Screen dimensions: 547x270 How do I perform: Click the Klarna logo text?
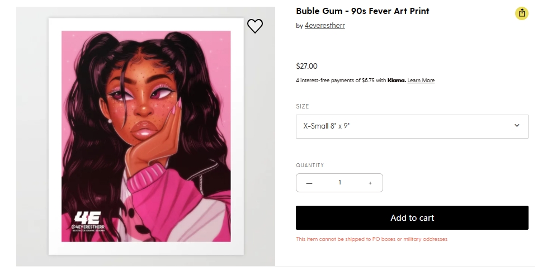397,80
